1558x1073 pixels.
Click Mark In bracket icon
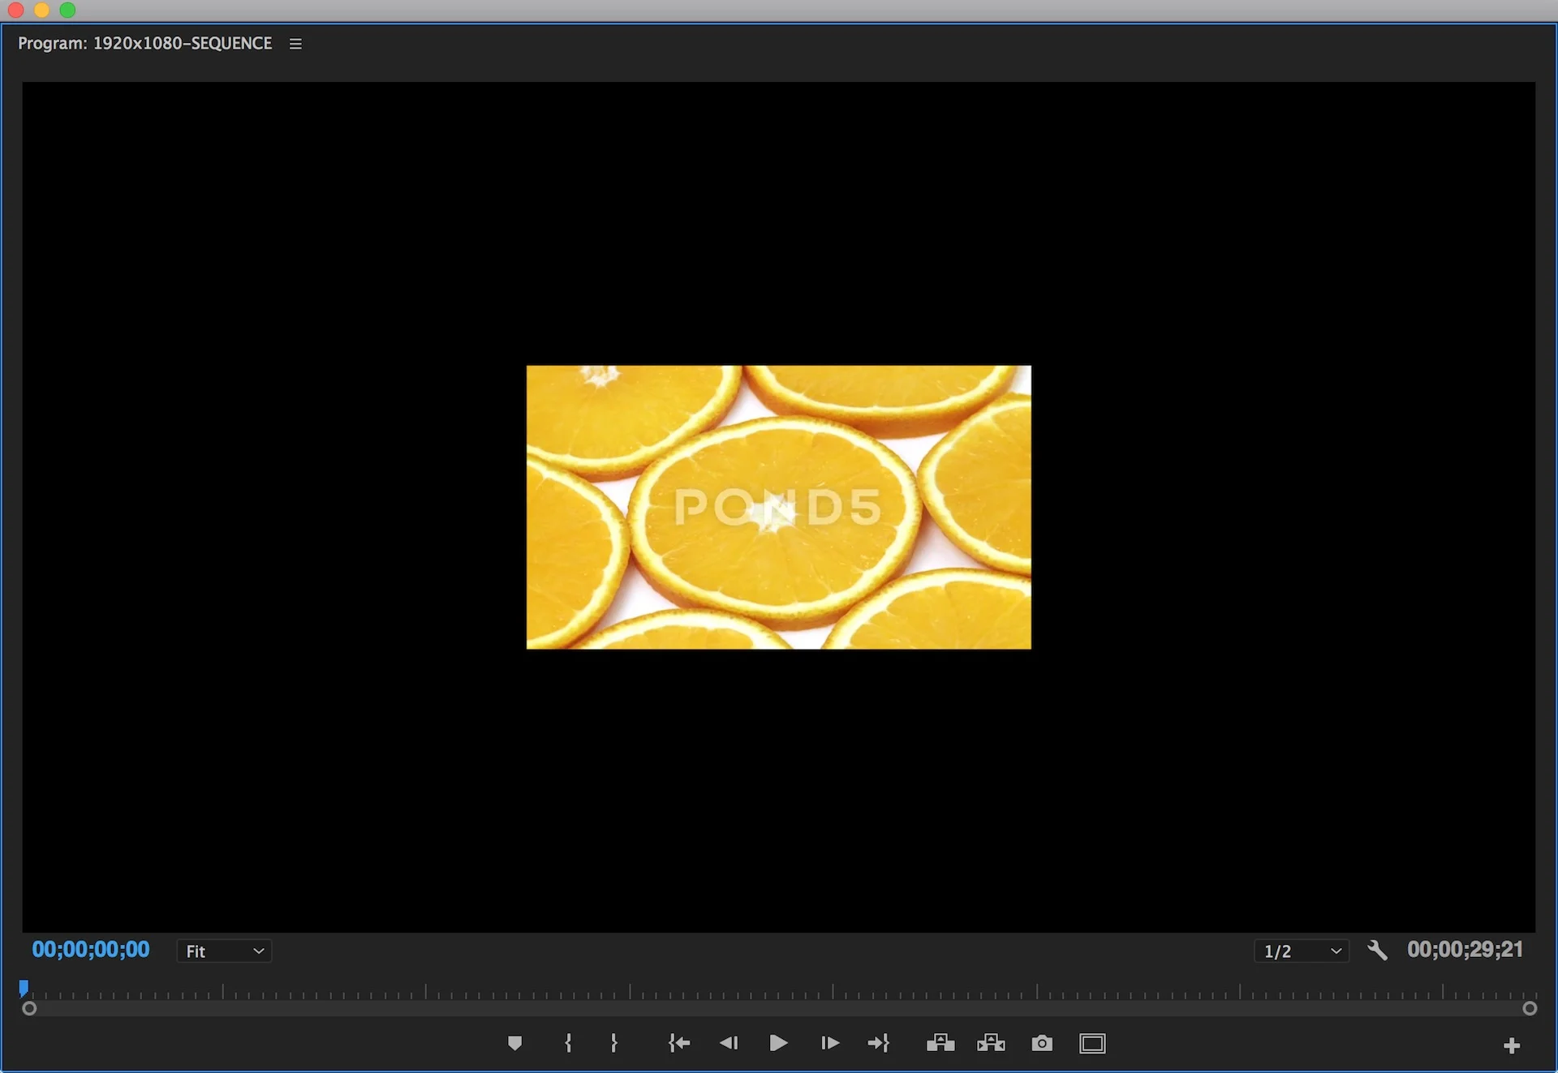point(568,1043)
